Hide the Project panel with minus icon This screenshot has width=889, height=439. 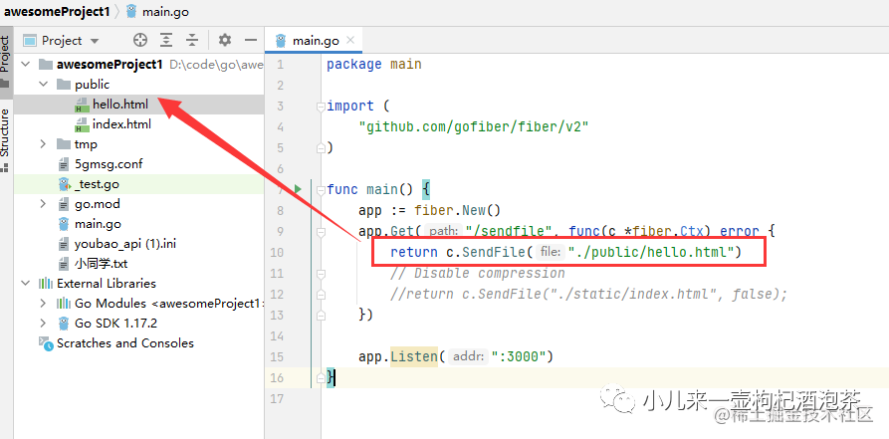click(251, 40)
